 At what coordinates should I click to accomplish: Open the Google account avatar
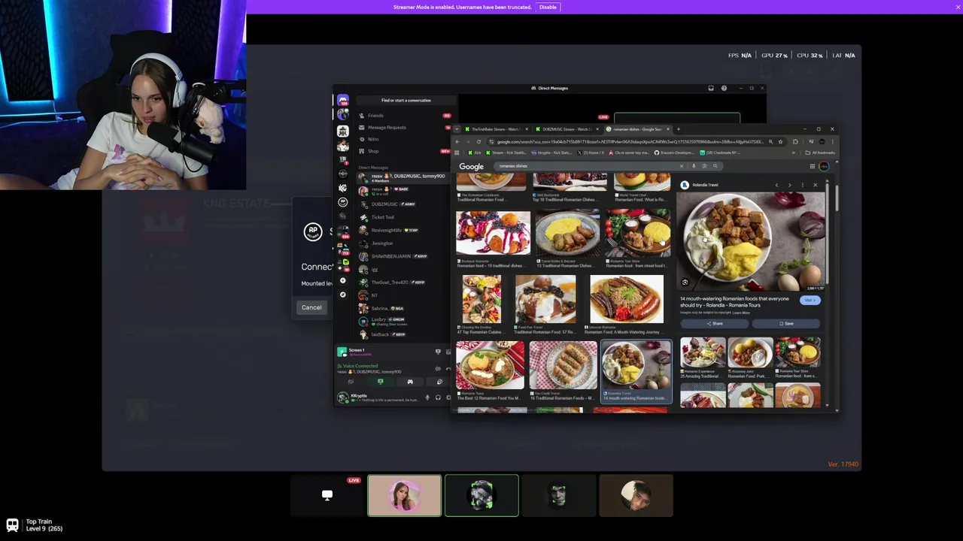pos(824,167)
